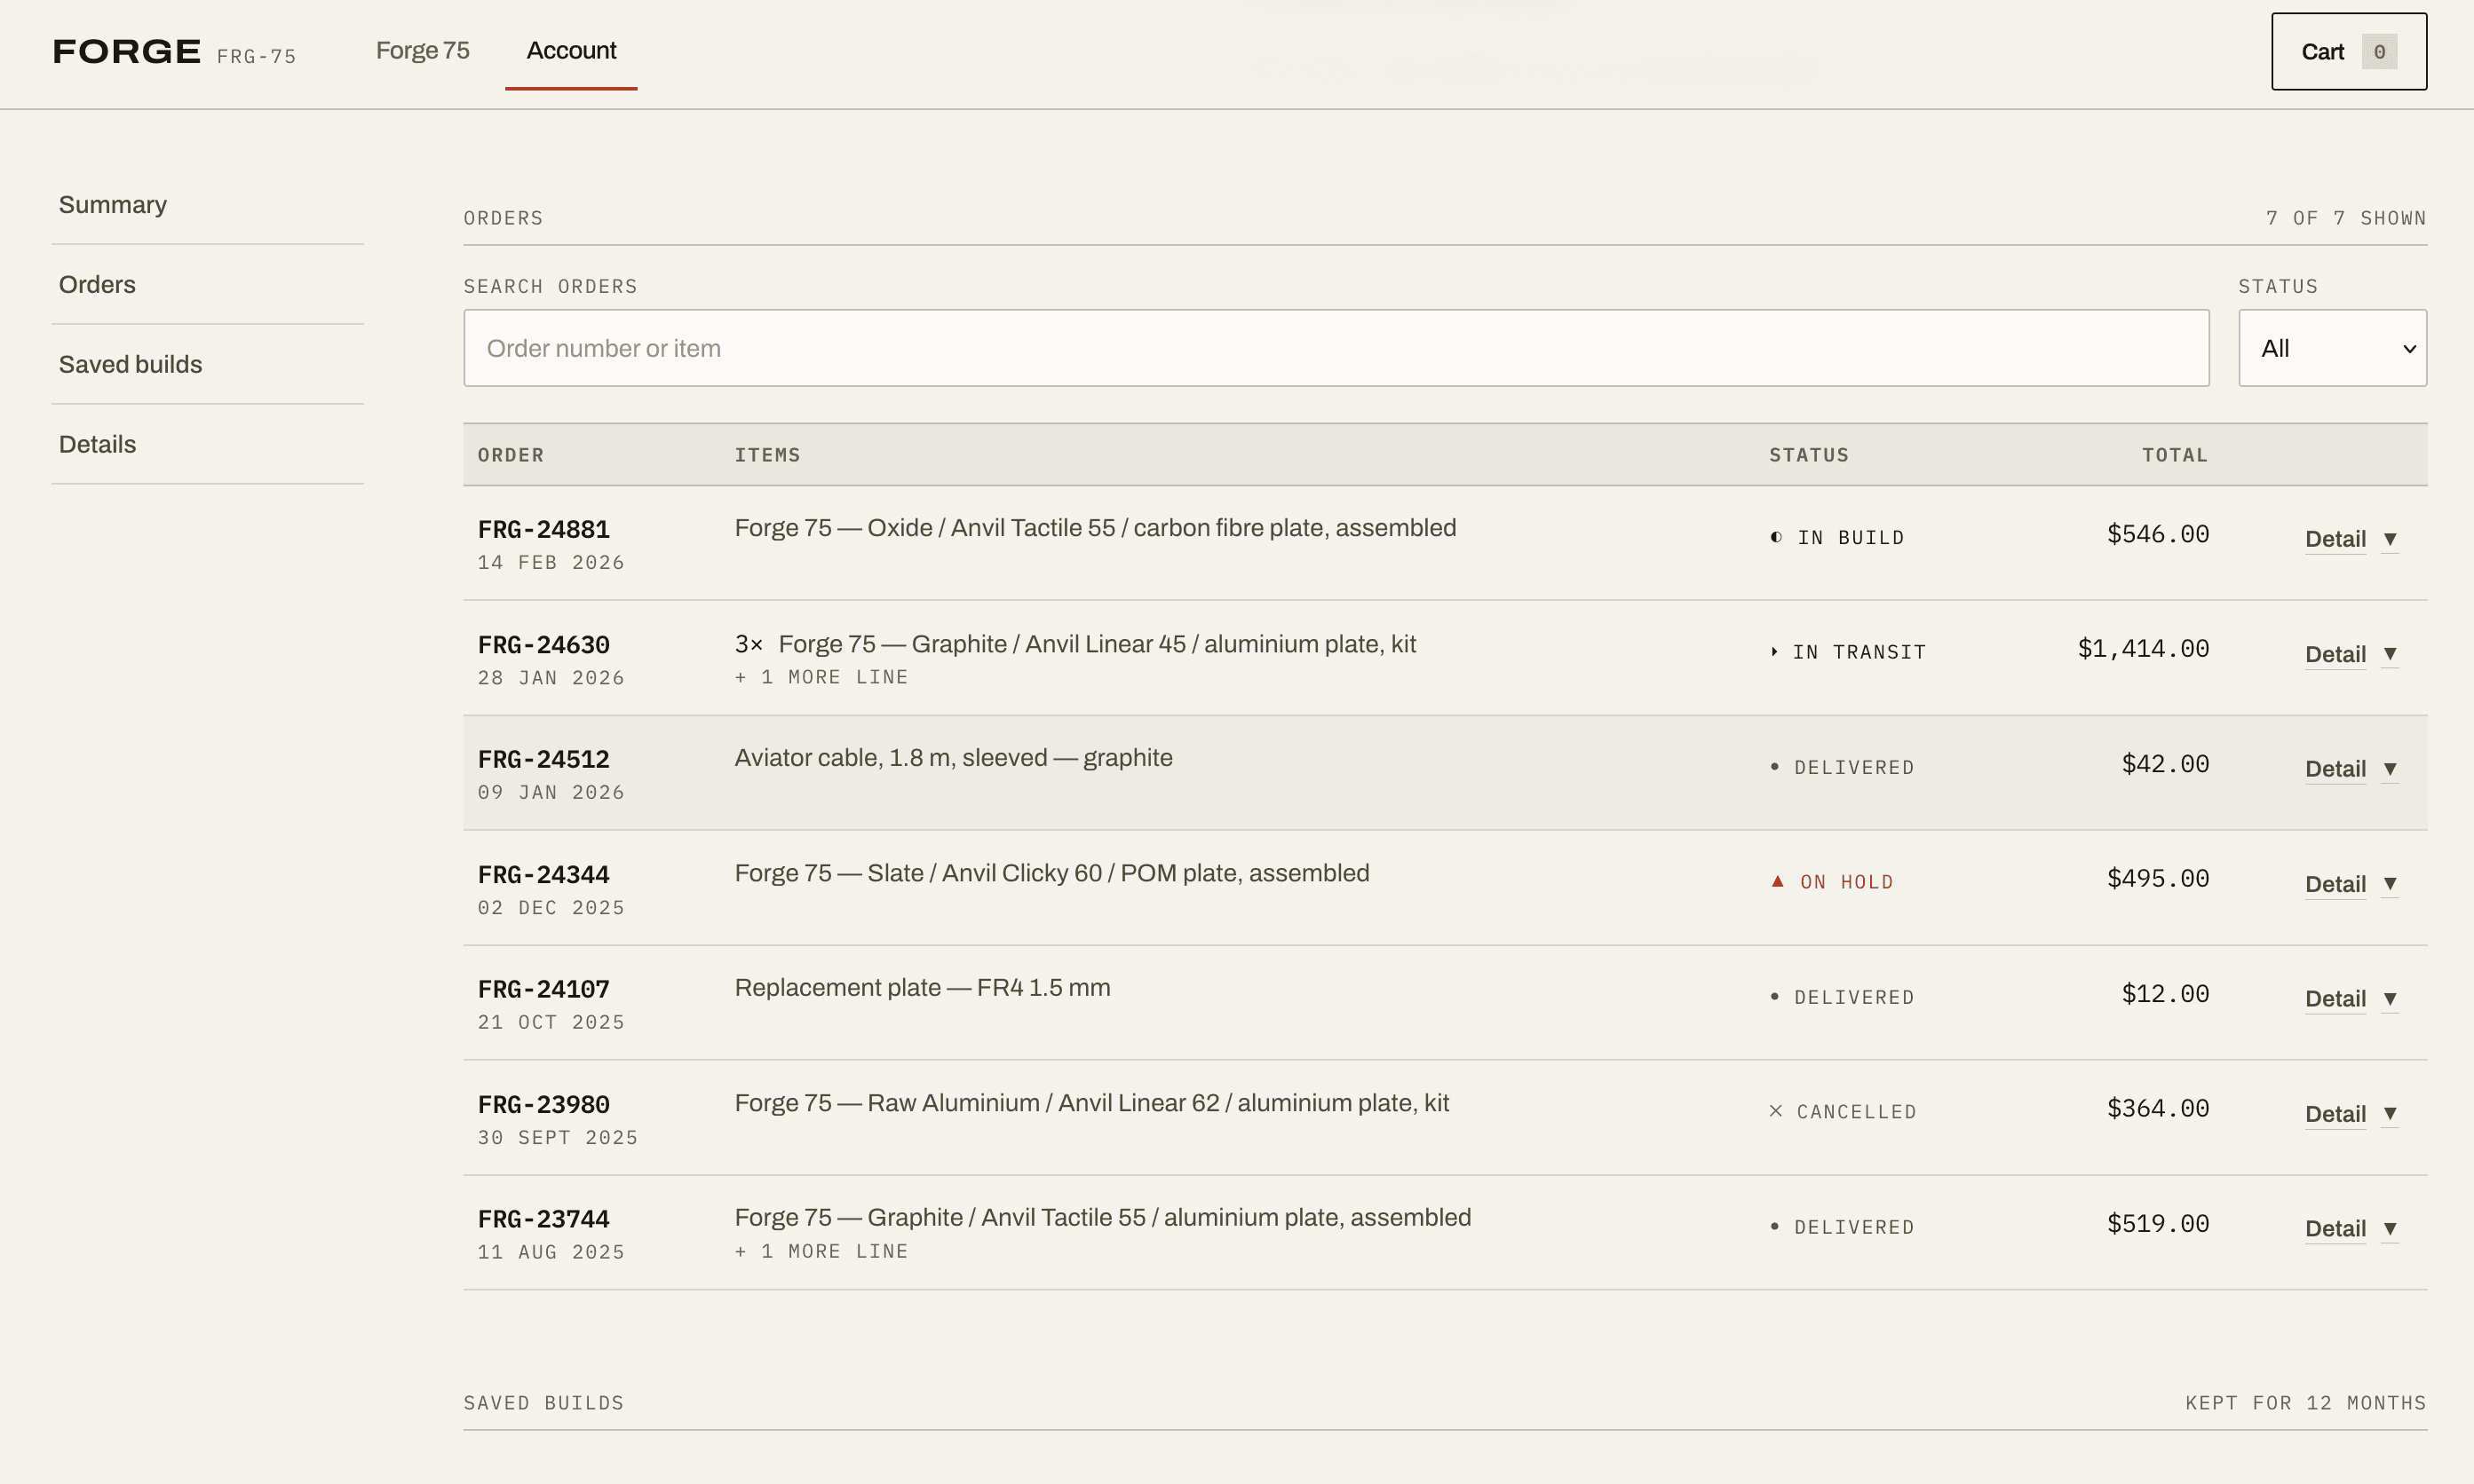The width and height of the screenshot is (2474, 1484).
Task: Click the Cancelled X status icon
Action: (x=1776, y=1111)
